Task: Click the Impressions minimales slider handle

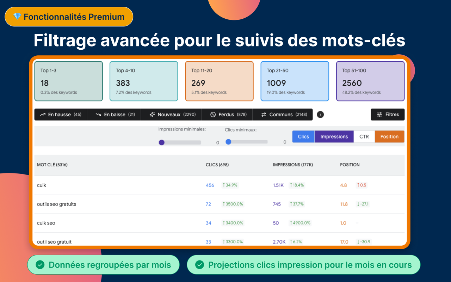Action: [x=162, y=142]
